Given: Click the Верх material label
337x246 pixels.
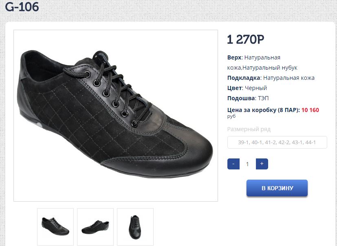Looking at the screenshot, I should [234, 57].
